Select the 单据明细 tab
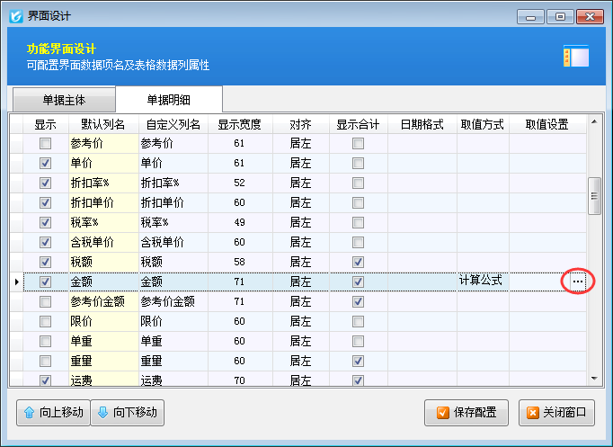 tap(169, 100)
